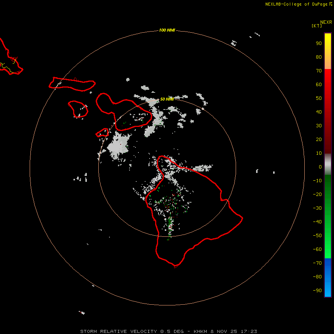Click the -60 value on color scale
Screen dimensions: 334x334
(317, 249)
